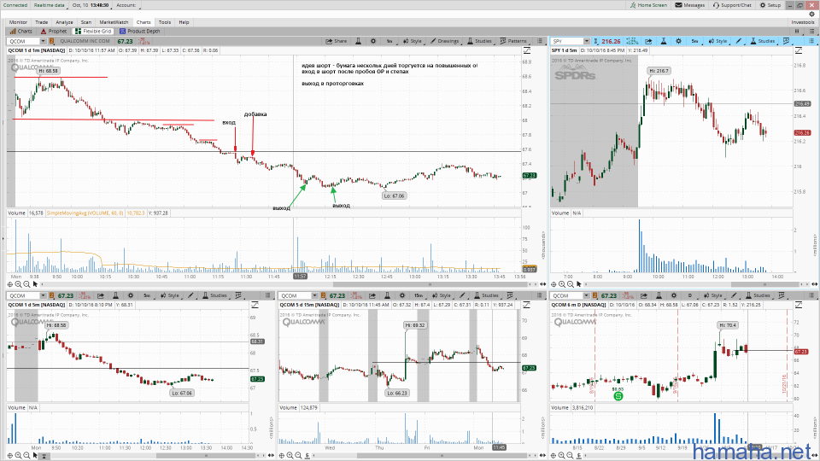Click the zoom-in magnifier under main QCOM chart
This screenshot has width=820, height=461.
pos(18,284)
